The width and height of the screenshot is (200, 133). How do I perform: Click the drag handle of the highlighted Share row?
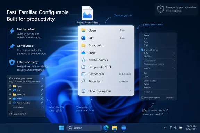click(10, 98)
